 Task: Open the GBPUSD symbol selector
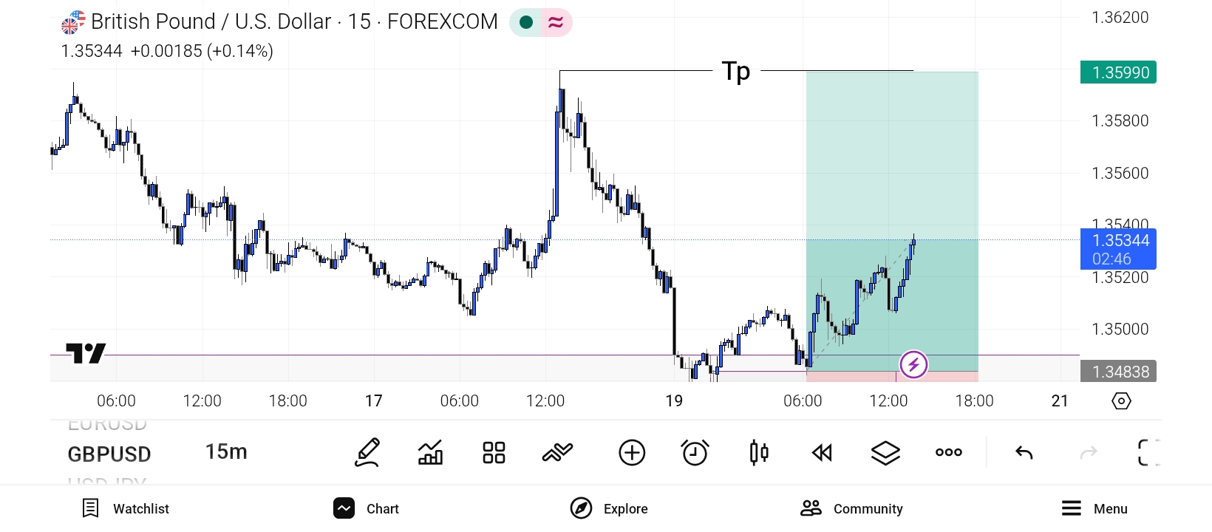109,454
